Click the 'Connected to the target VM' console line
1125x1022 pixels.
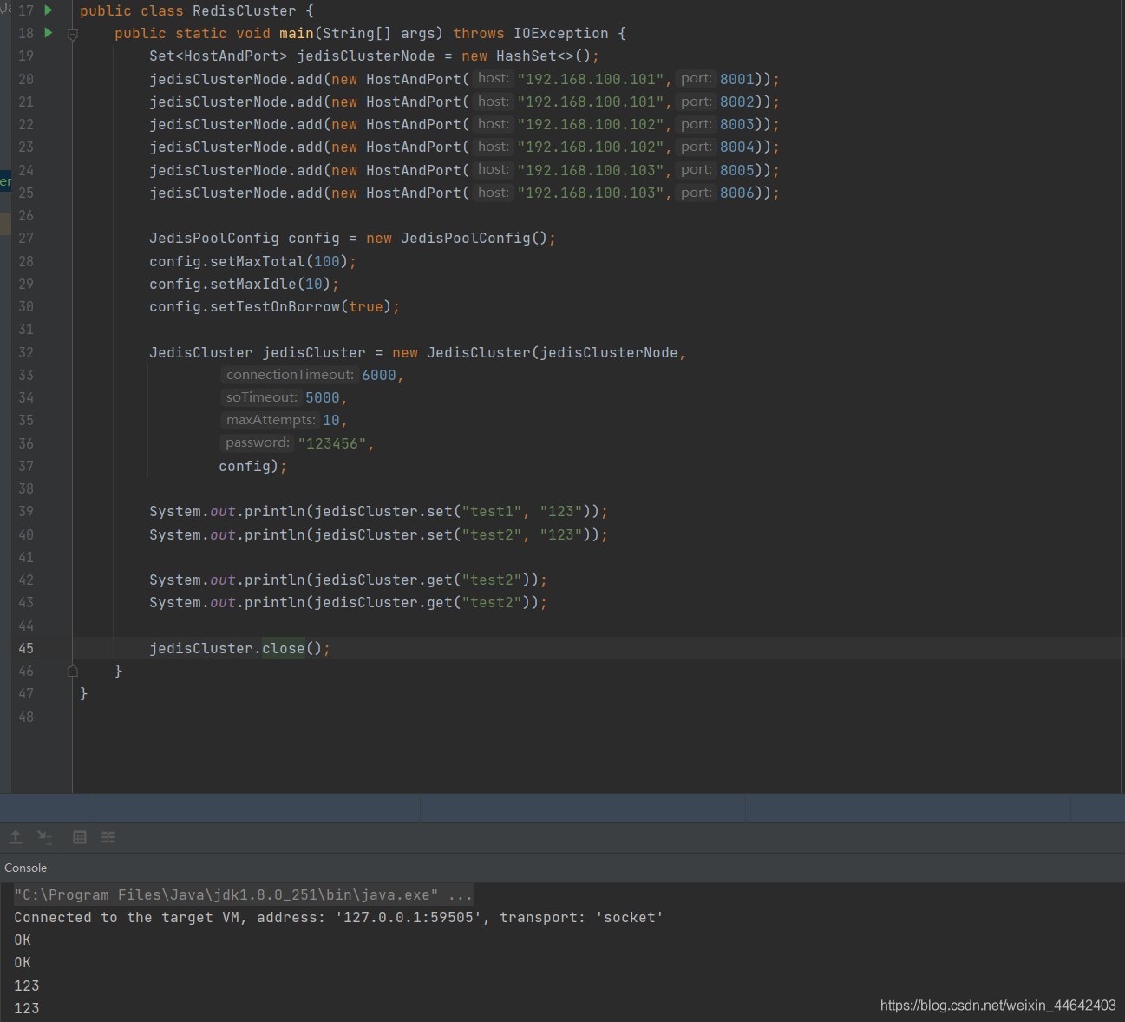coord(338,917)
